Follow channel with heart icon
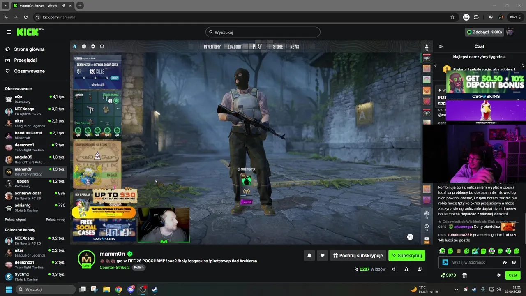Image resolution: width=526 pixels, height=296 pixels. point(323,255)
